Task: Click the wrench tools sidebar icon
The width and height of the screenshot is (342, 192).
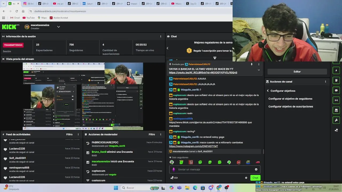Action: [x=336, y=120]
